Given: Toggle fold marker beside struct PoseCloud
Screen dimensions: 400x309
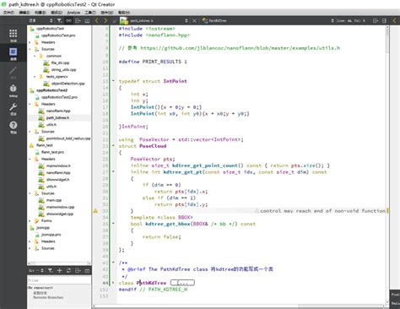Looking at the screenshot, I should click(x=113, y=146).
